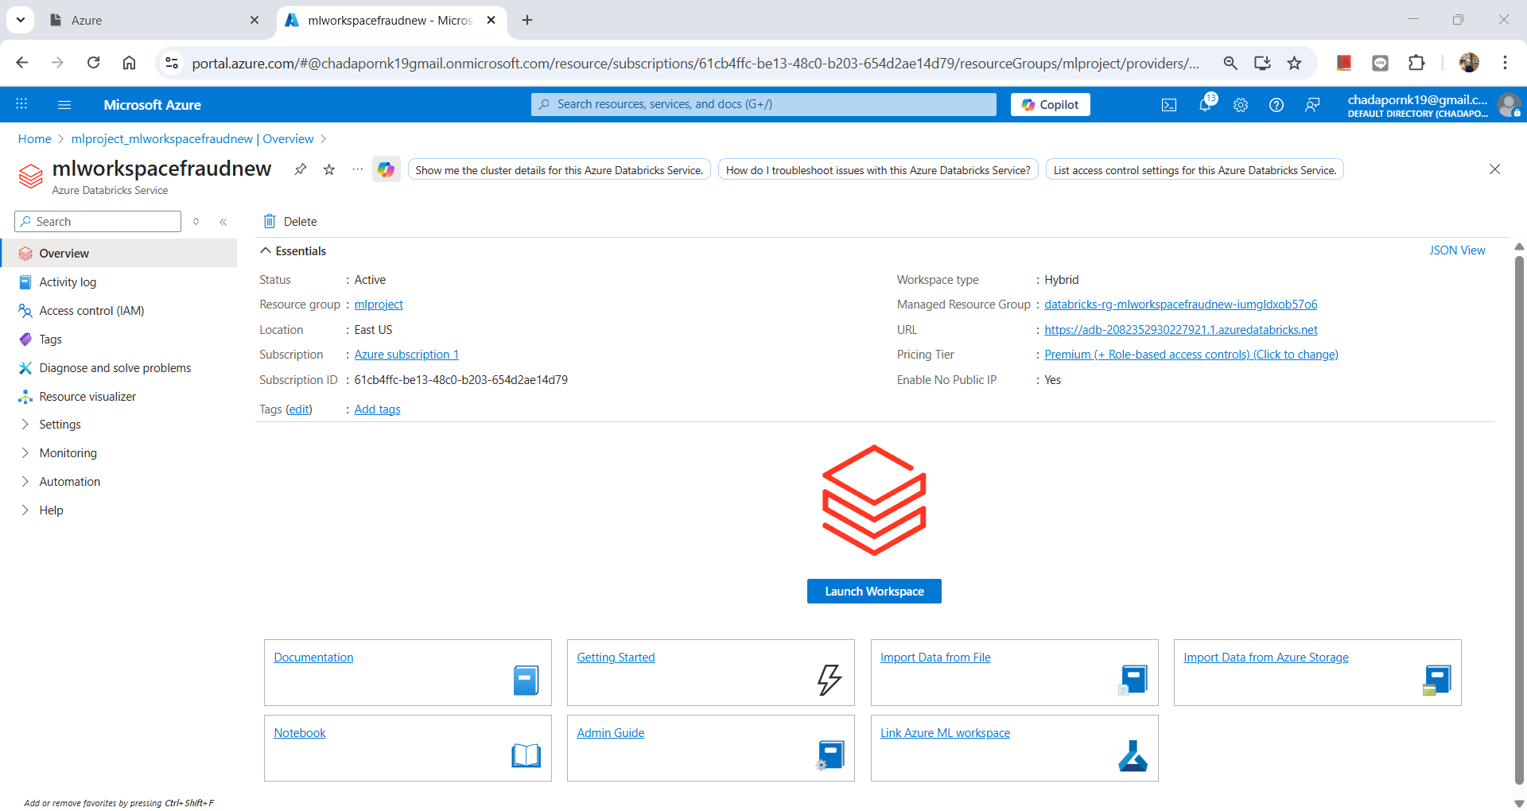
Task: Open Resource visualizer
Action: point(119,396)
